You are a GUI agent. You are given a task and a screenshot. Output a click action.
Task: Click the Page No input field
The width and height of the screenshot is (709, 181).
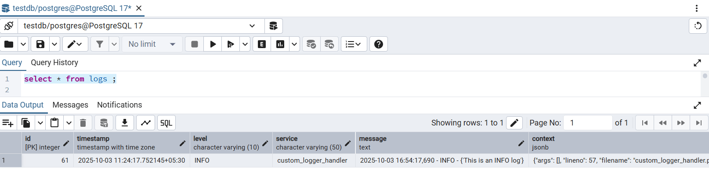(588, 123)
